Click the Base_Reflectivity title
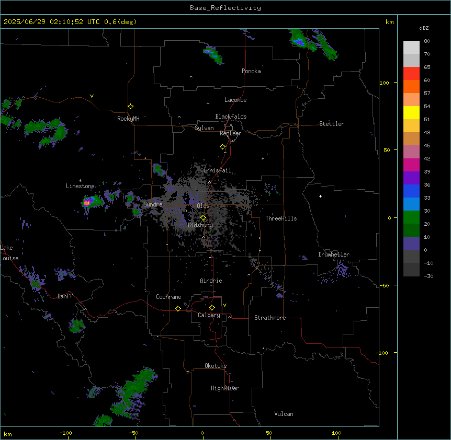This screenshot has width=451, height=440. [225, 8]
